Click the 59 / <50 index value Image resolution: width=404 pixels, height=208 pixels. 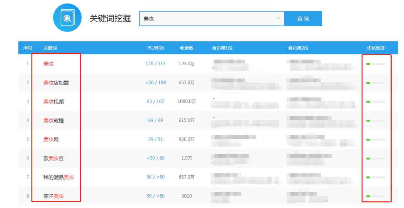(155, 196)
